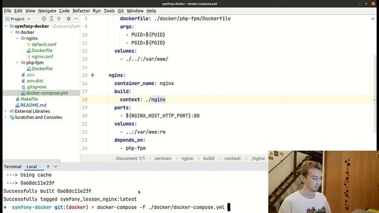Open the Refactor menu

pyautogui.click(x=81, y=11)
